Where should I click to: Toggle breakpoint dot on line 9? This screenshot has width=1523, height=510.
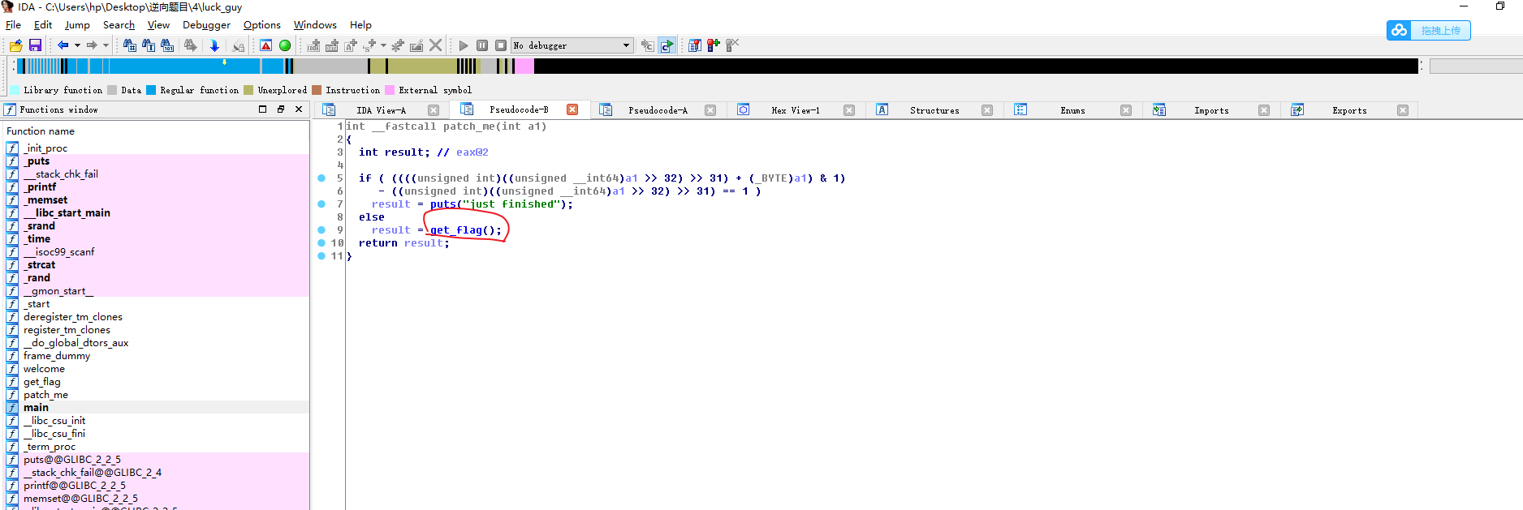click(x=321, y=230)
